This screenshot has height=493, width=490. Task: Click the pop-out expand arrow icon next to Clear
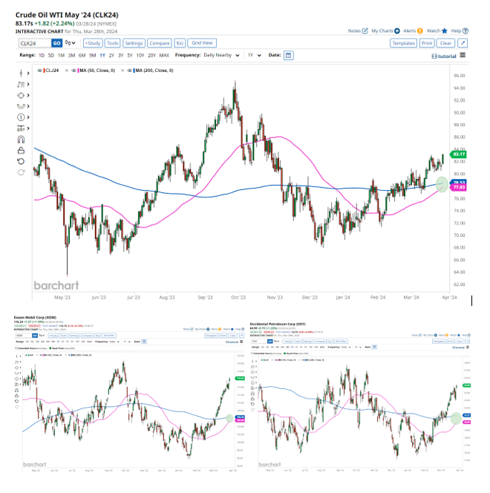point(463,43)
